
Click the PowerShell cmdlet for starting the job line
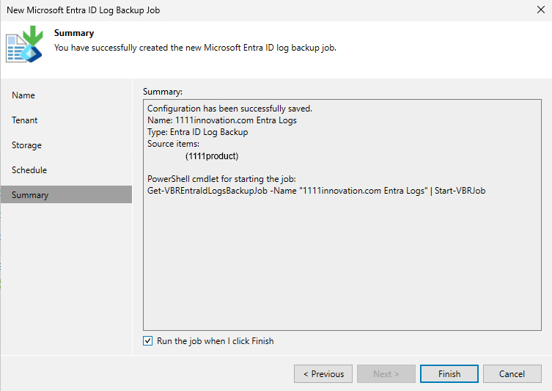[221, 179]
